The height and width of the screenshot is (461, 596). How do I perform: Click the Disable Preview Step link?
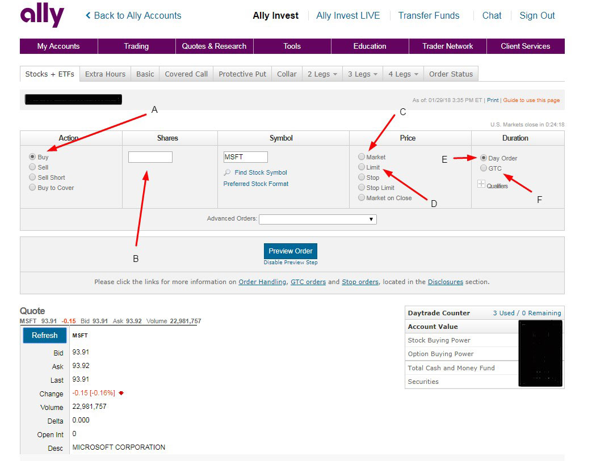(x=291, y=263)
